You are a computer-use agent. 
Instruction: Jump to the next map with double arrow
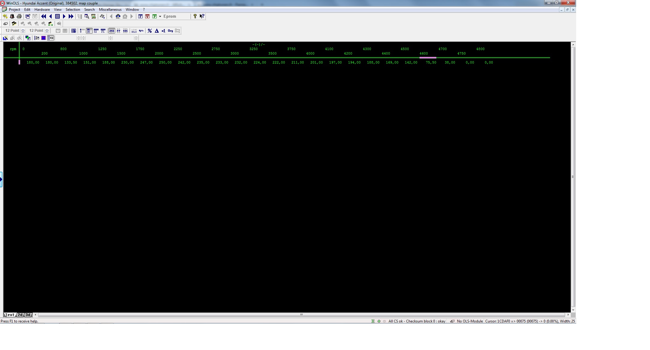[x=71, y=16]
